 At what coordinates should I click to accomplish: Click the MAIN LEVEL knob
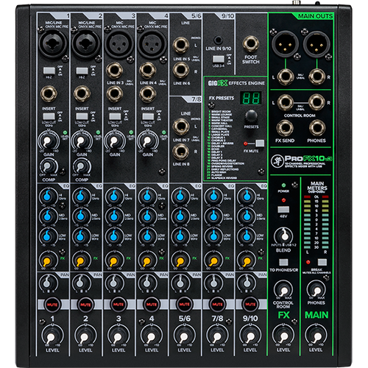[316, 336]
